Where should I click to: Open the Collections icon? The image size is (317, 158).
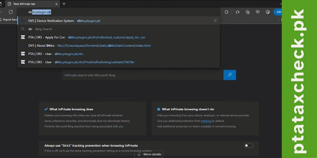[x=247, y=12]
